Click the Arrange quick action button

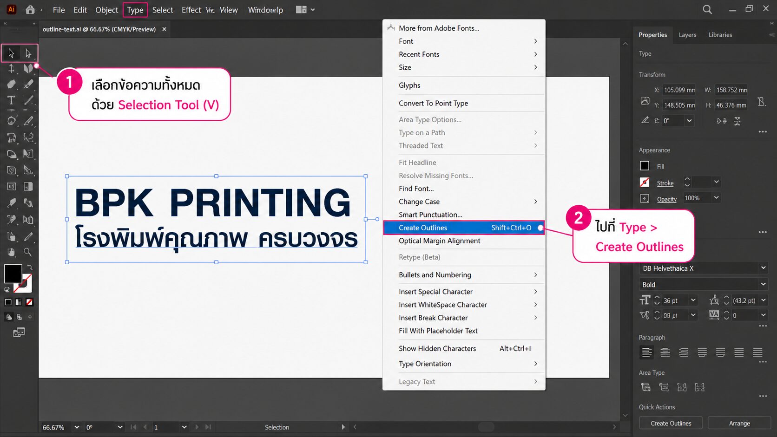pyautogui.click(x=739, y=423)
